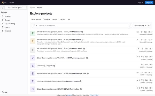Viewport: 155px width, 96px height.
Task: Click the forks icon for eCMR Backend
Action: 141,32
